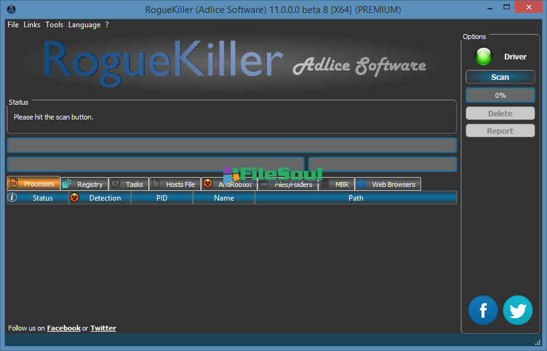547x351 pixels.
Task: Switch to the AntiRootkit tab
Action: (229, 184)
